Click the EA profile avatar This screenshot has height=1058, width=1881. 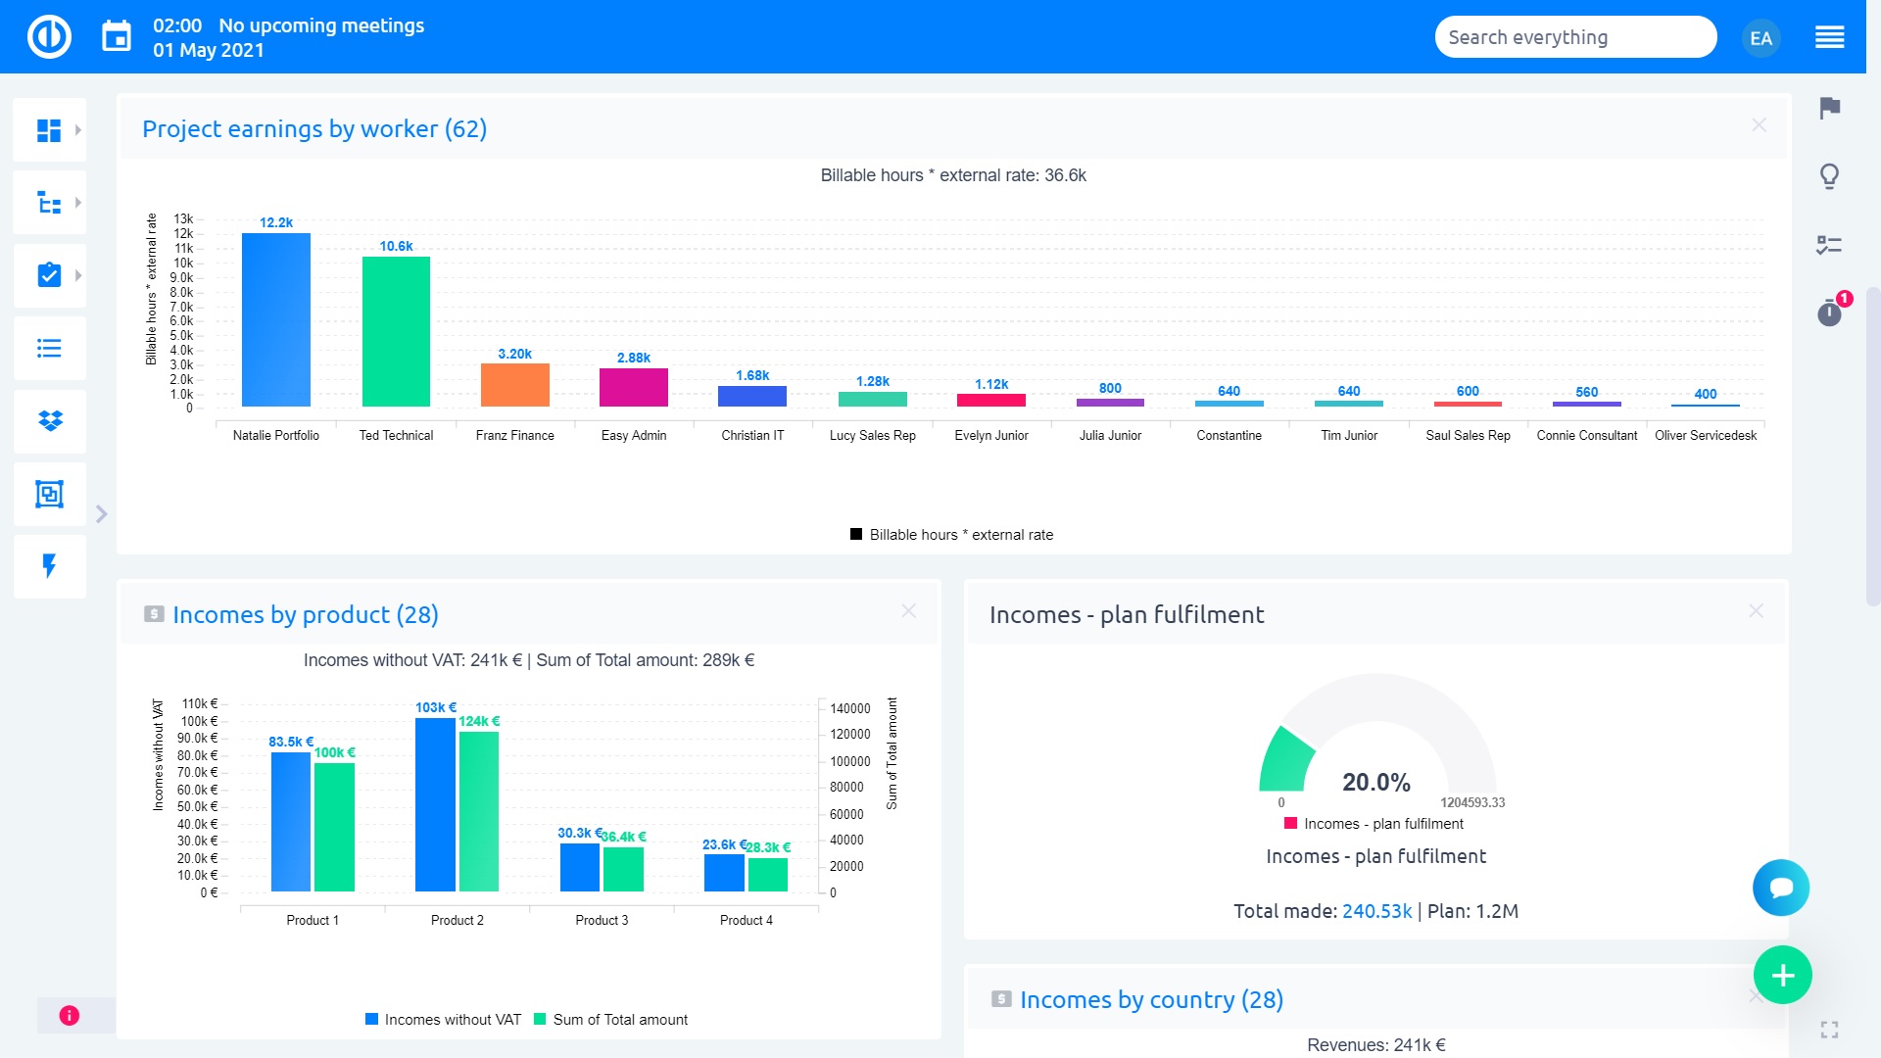pyautogui.click(x=1760, y=37)
